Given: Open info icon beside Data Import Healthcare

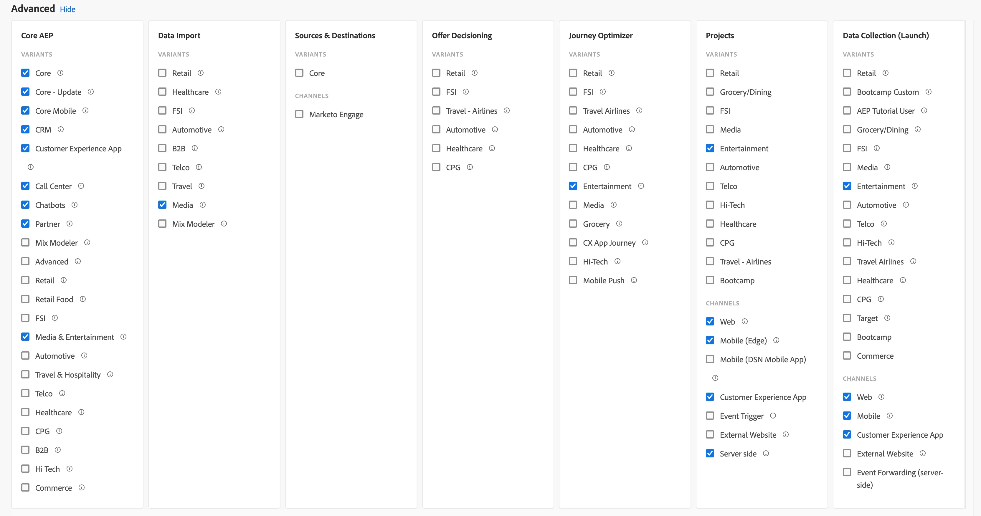Looking at the screenshot, I should 218,92.
